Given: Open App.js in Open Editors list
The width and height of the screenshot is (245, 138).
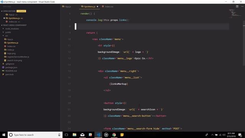Looking at the screenshot, I should click(11, 15).
